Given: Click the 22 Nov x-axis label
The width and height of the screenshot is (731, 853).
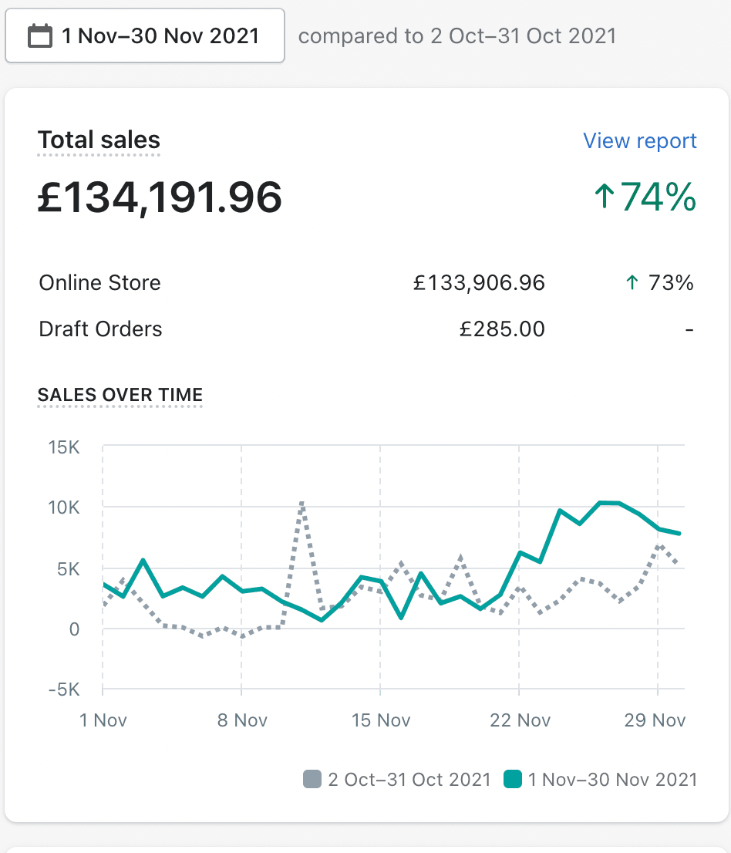Looking at the screenshot, I should click(x=520, y=720).
